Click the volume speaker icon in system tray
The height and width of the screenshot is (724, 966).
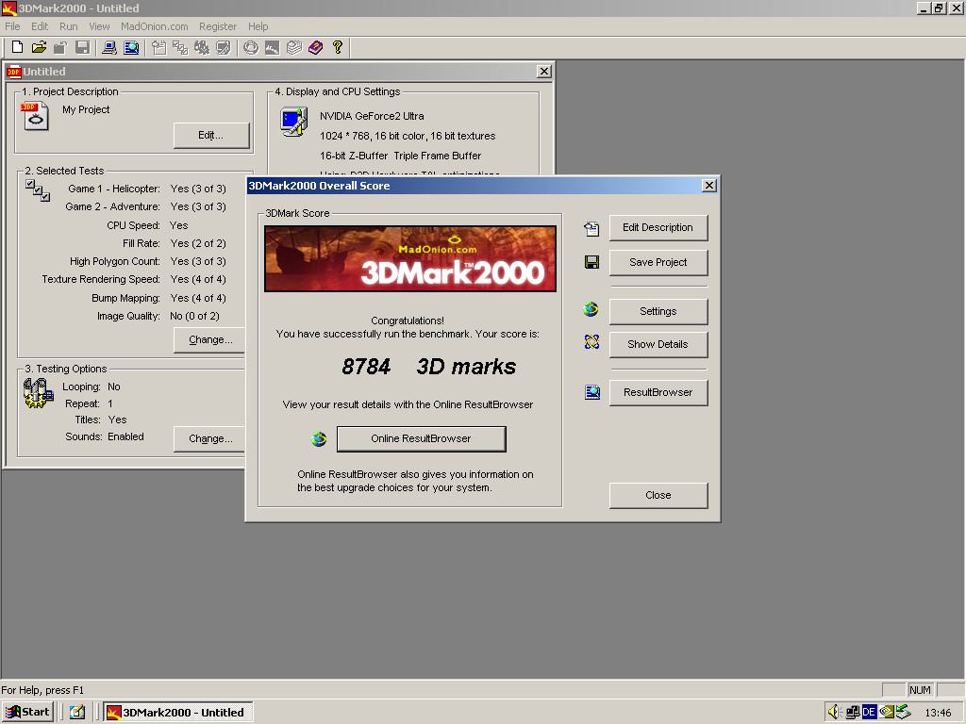tap(834, 712)
